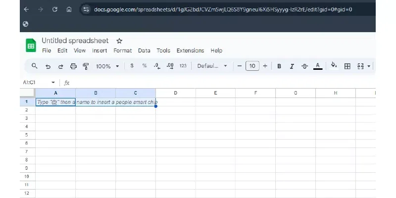Undo the last action
Image resolution: width=396 pixels, height=198 pixels.
(x=48, y=66)
